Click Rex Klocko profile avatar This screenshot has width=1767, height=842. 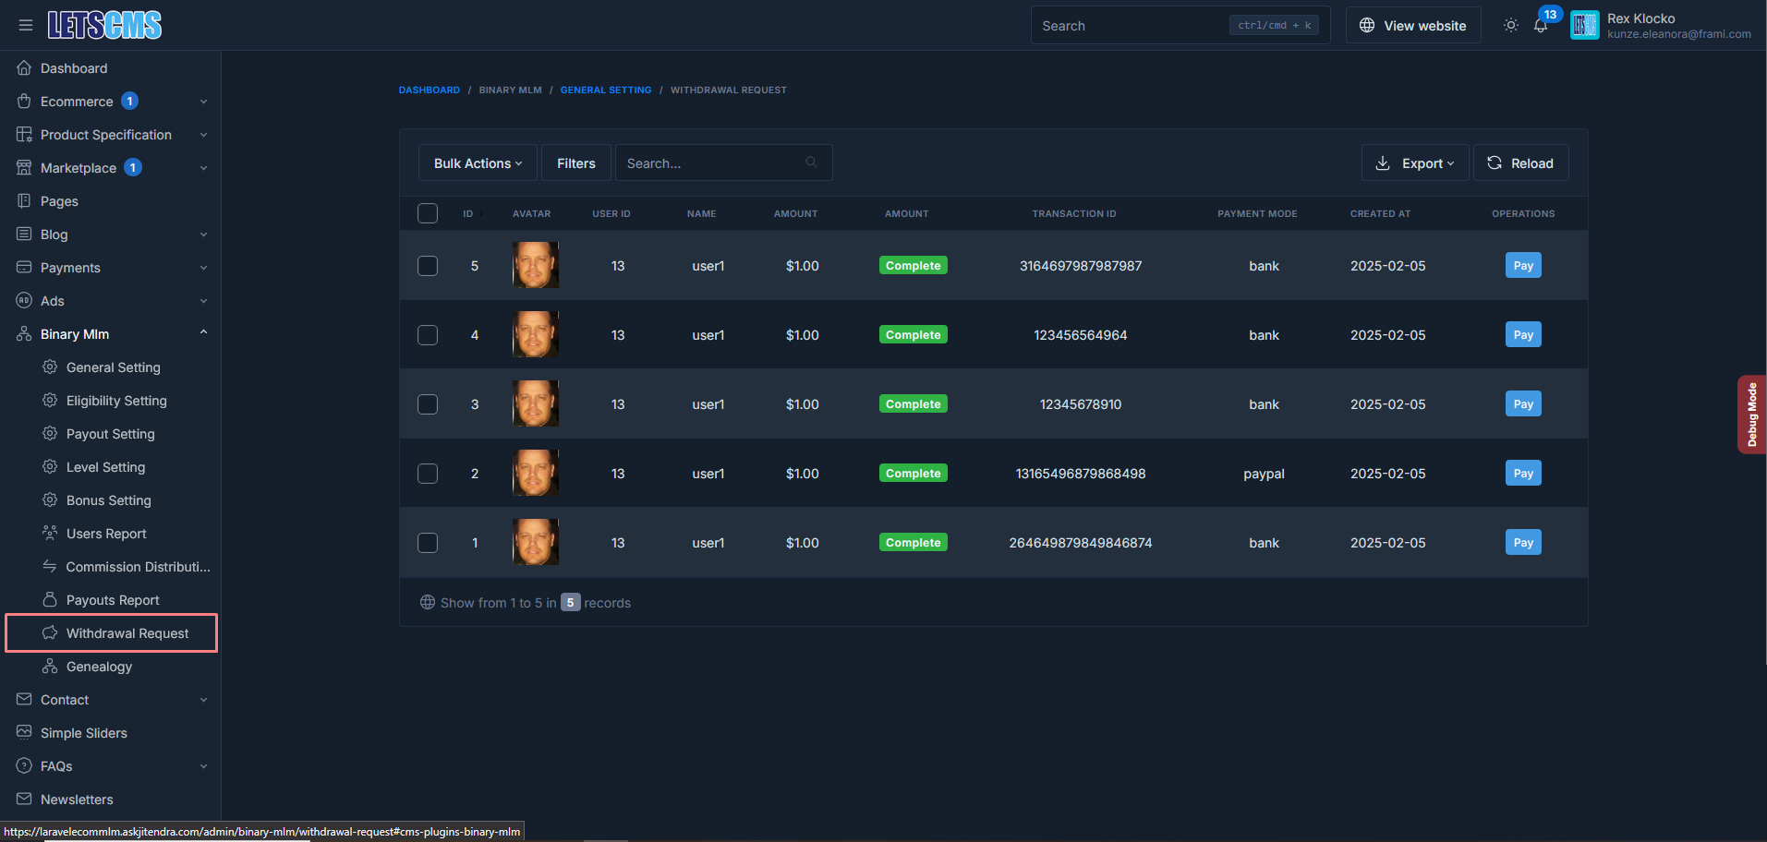[x=1584, y=26]
